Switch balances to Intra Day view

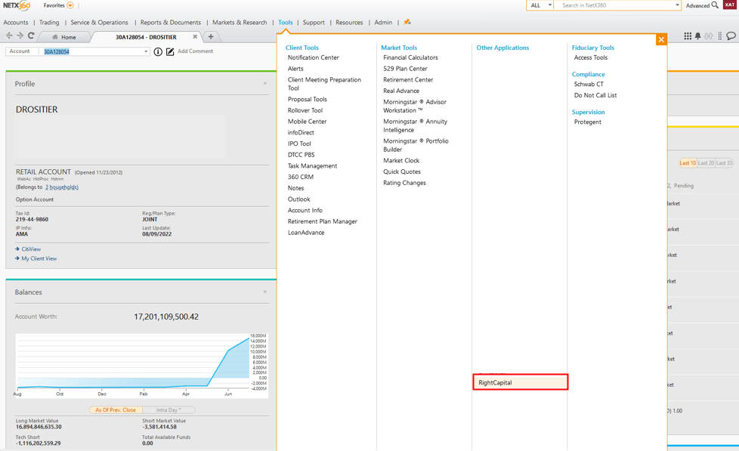click(168, 410)
